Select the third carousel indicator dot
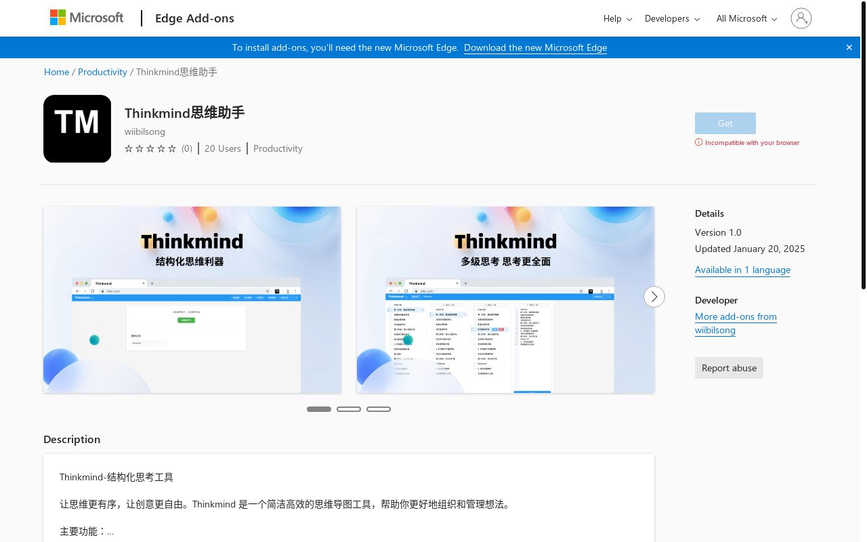The image size is (867, 542). pos(379,409)
